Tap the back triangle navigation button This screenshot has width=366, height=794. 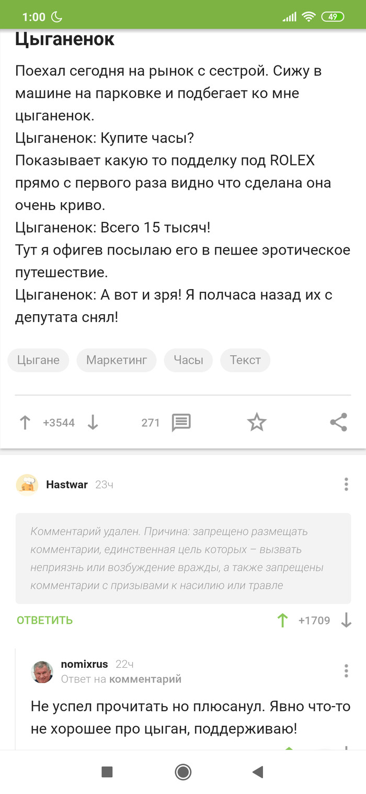click(257, 773)
